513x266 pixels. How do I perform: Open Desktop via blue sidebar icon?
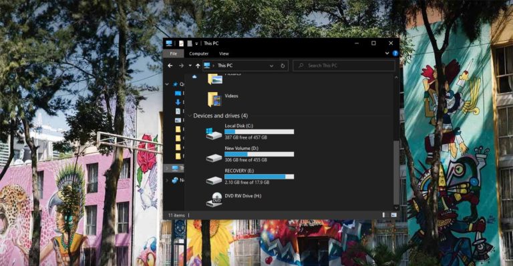pyautogui.click(x=178, y=93)
